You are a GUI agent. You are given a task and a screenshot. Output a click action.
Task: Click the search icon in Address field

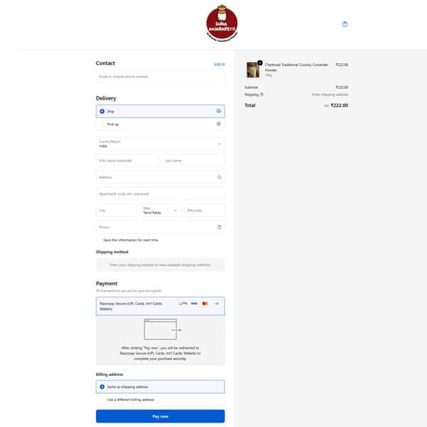pyautogui.click(x=219, y=177)
